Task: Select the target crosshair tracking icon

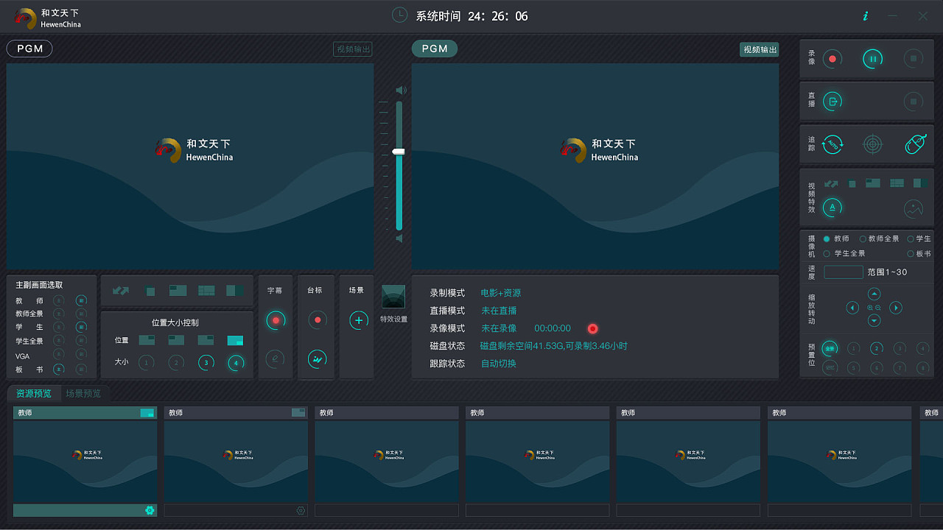Action: pyautogui.click(x=873, y=144)
